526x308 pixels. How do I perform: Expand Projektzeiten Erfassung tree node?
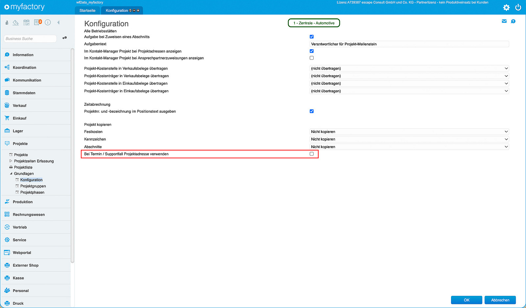tap(11, 161)
